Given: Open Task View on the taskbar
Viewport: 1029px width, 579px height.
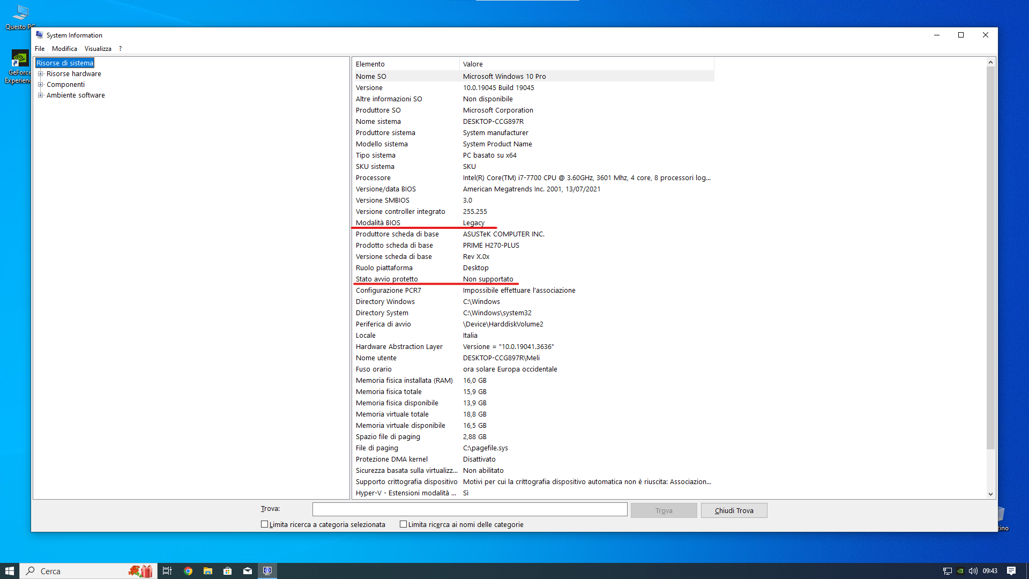Looking at the screenshot, I should 167,570.
